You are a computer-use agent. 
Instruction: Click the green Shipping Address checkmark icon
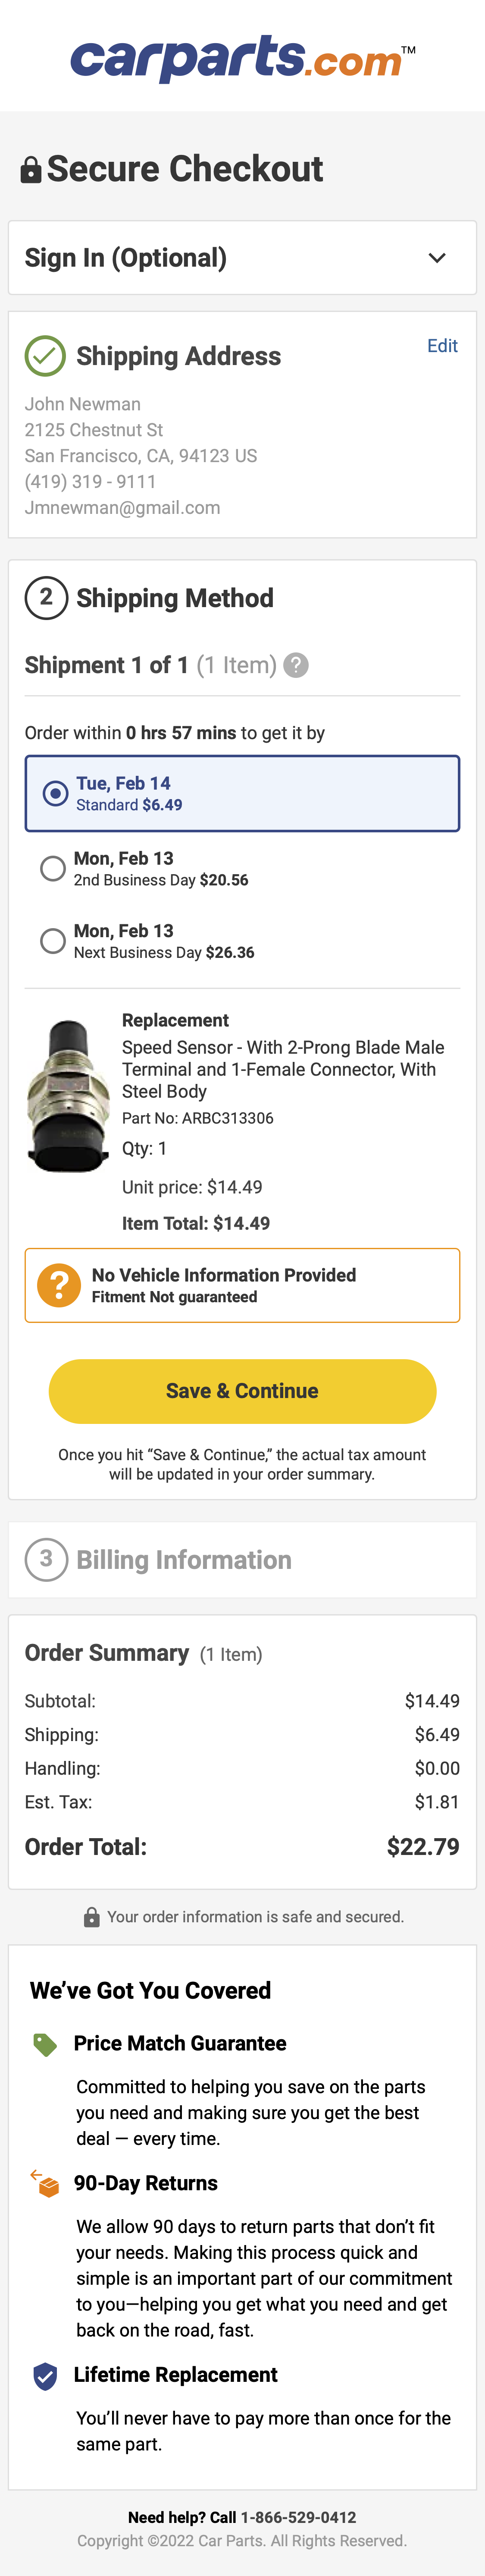pyautogui.click(x=45, y=356)
